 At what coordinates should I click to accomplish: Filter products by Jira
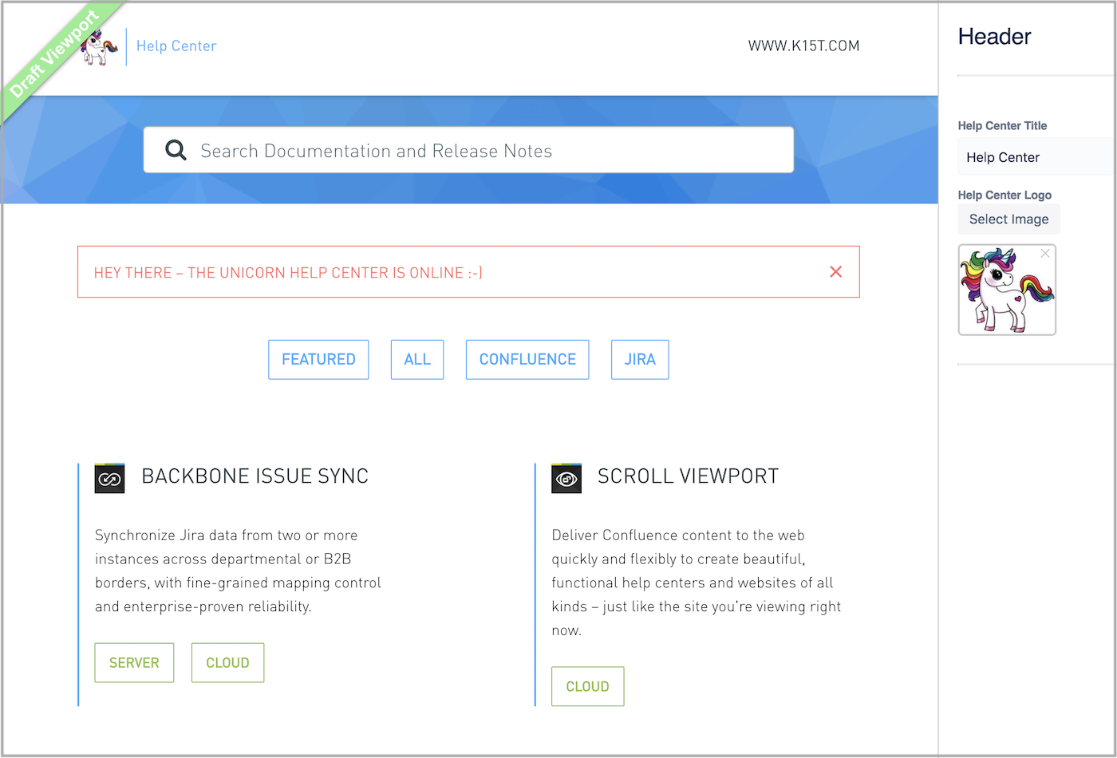[640, 360]
